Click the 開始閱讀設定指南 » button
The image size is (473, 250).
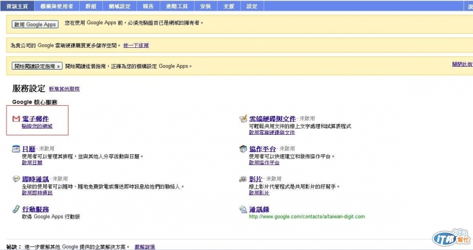[37, 66]
